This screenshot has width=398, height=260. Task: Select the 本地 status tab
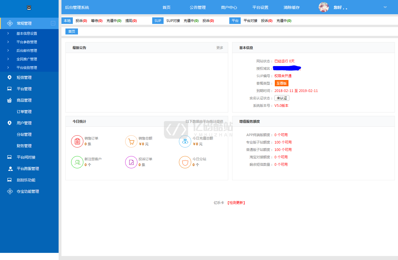click(x=67, y=21)
